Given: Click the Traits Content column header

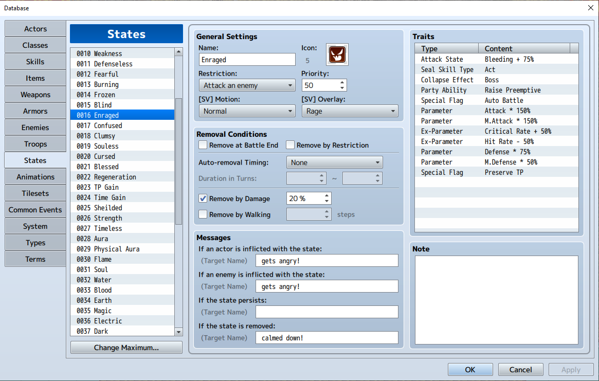Looking at the screenshot, I should [524, 48].
